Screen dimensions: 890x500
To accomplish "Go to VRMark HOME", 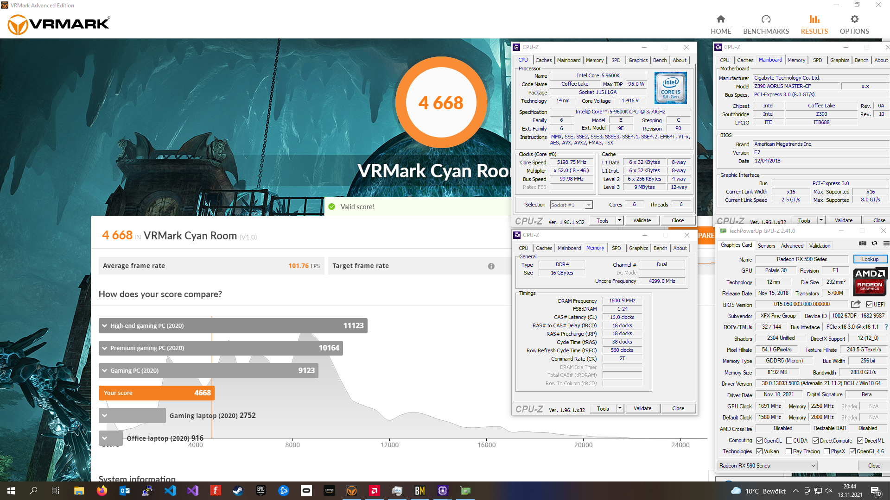I will pyautogui.click(x=721, y=25).
